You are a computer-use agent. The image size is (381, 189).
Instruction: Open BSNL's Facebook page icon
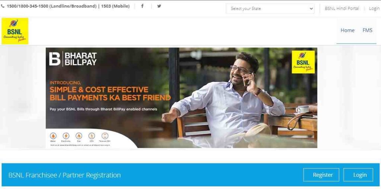tap(143, 6)
